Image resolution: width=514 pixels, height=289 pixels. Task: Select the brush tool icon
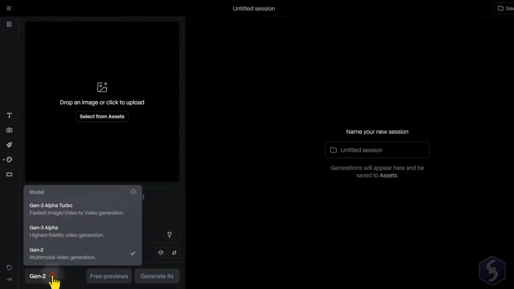coord(9,145)
